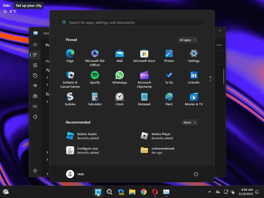Open File Explorer from taskbar
264x198 pixels.
132,192
